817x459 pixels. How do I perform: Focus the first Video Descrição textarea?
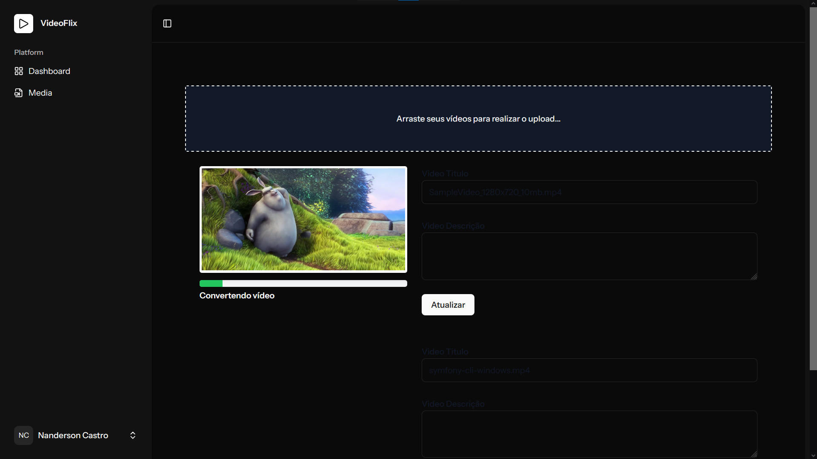[589, 256]
